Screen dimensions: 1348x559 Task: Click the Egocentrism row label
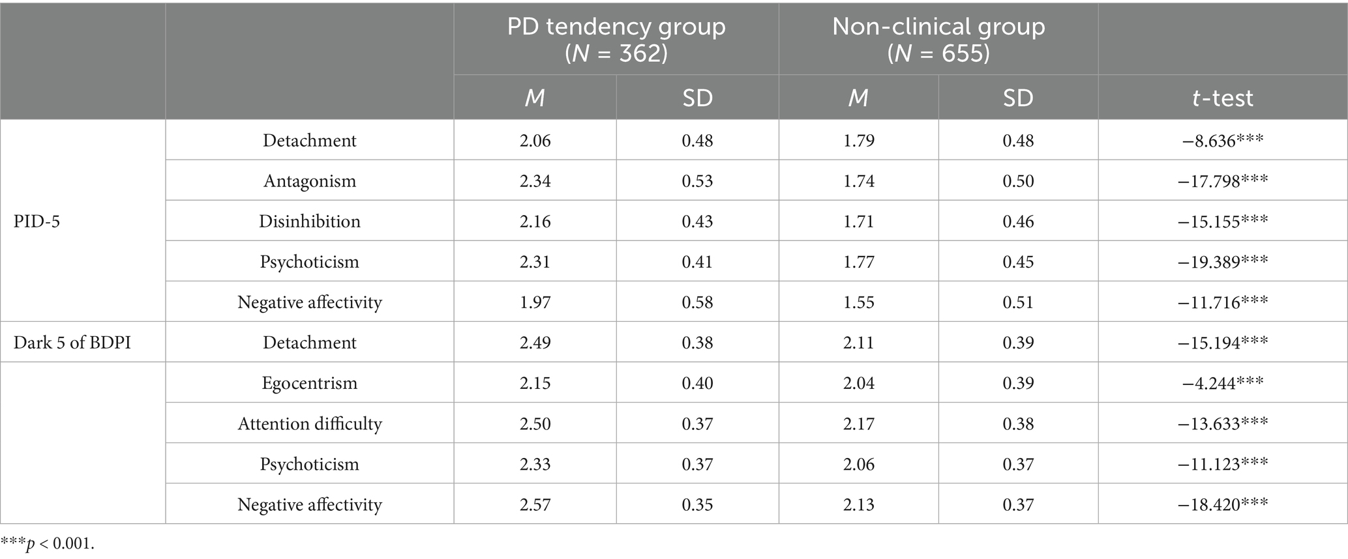(x=310, y=383)
